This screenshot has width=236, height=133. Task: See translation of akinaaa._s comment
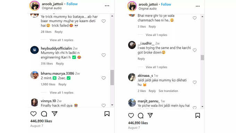point(168,91)
